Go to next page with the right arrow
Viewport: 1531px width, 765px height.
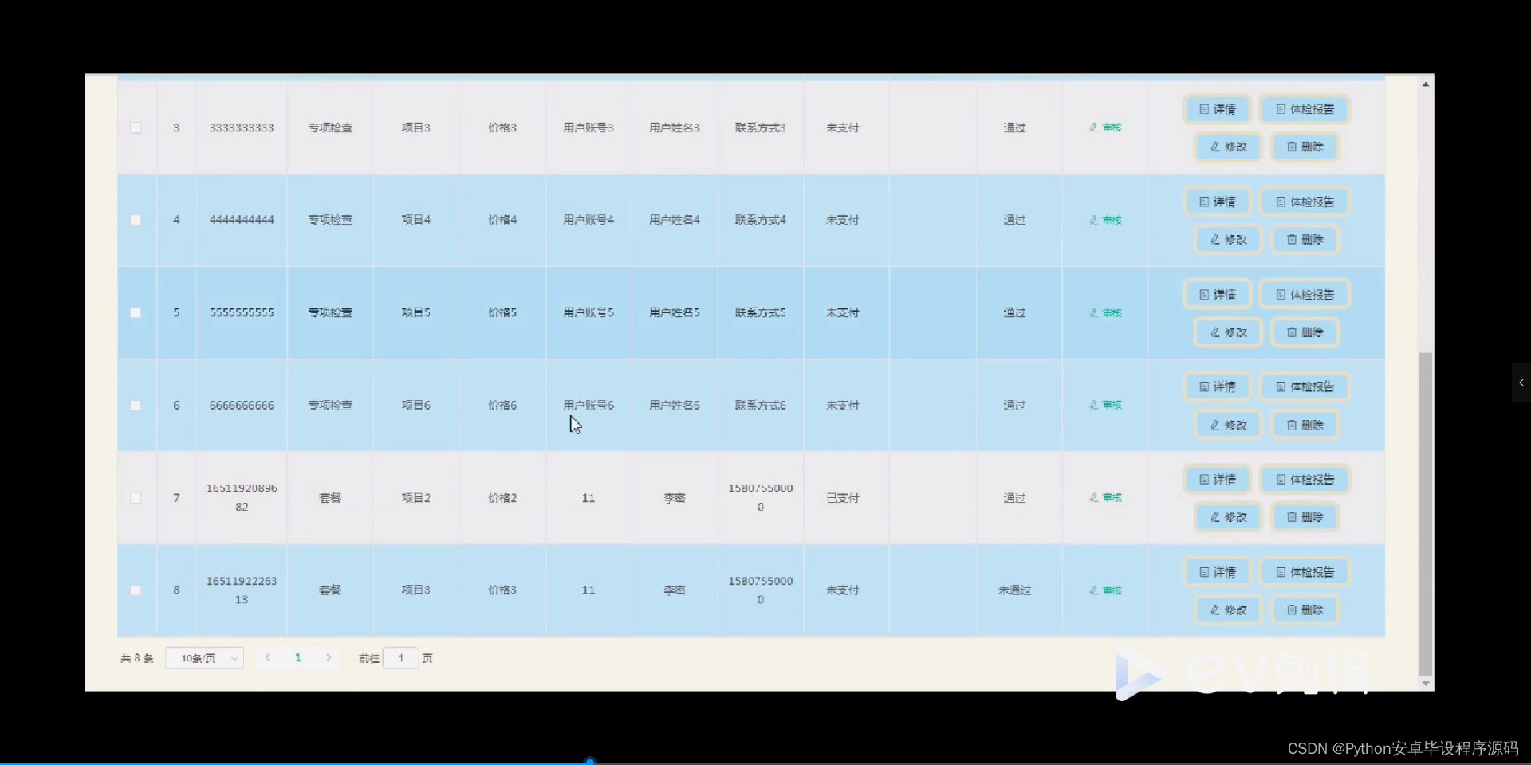(329, 658)
